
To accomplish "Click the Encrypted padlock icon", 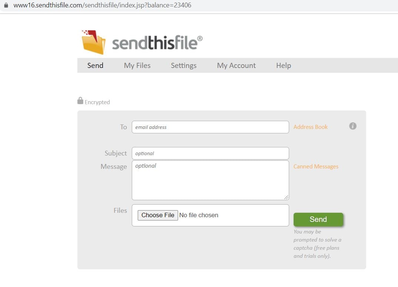I will tap(80, 100).
